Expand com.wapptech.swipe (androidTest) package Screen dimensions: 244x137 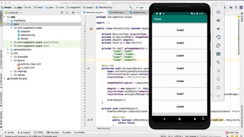(11, 42)
